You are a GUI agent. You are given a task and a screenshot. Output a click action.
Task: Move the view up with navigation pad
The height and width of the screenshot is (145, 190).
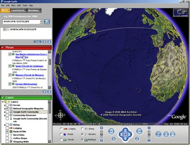point(125,130)
